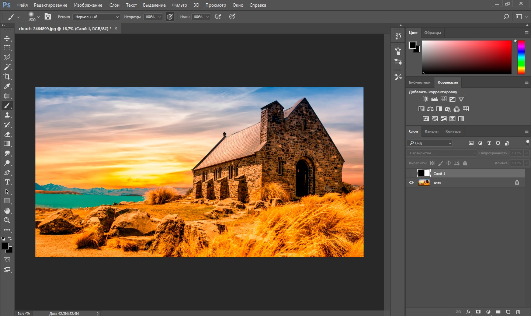Open the brush preset picker arrow
This screenshot has width=531, height=316.
click(38, 17)
